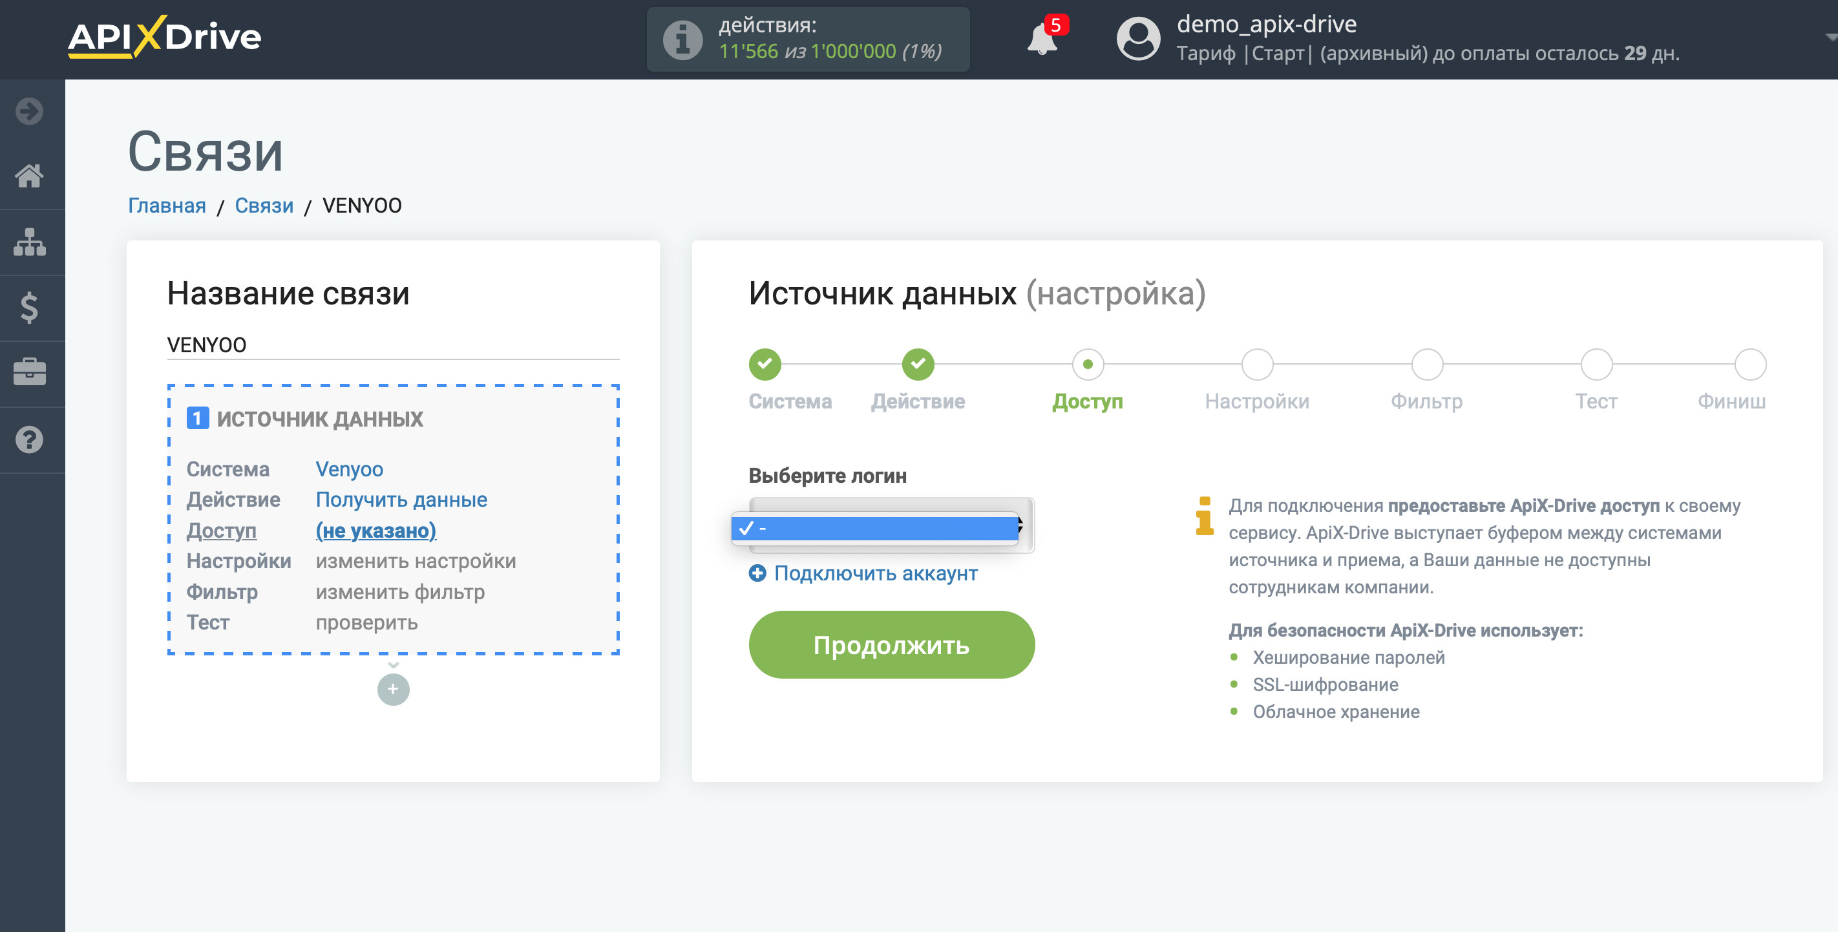Image resolution: width=1838 pixels, height=932 pixels.
Task: Click изменить фильтр text
Action: tap(400, 591)
